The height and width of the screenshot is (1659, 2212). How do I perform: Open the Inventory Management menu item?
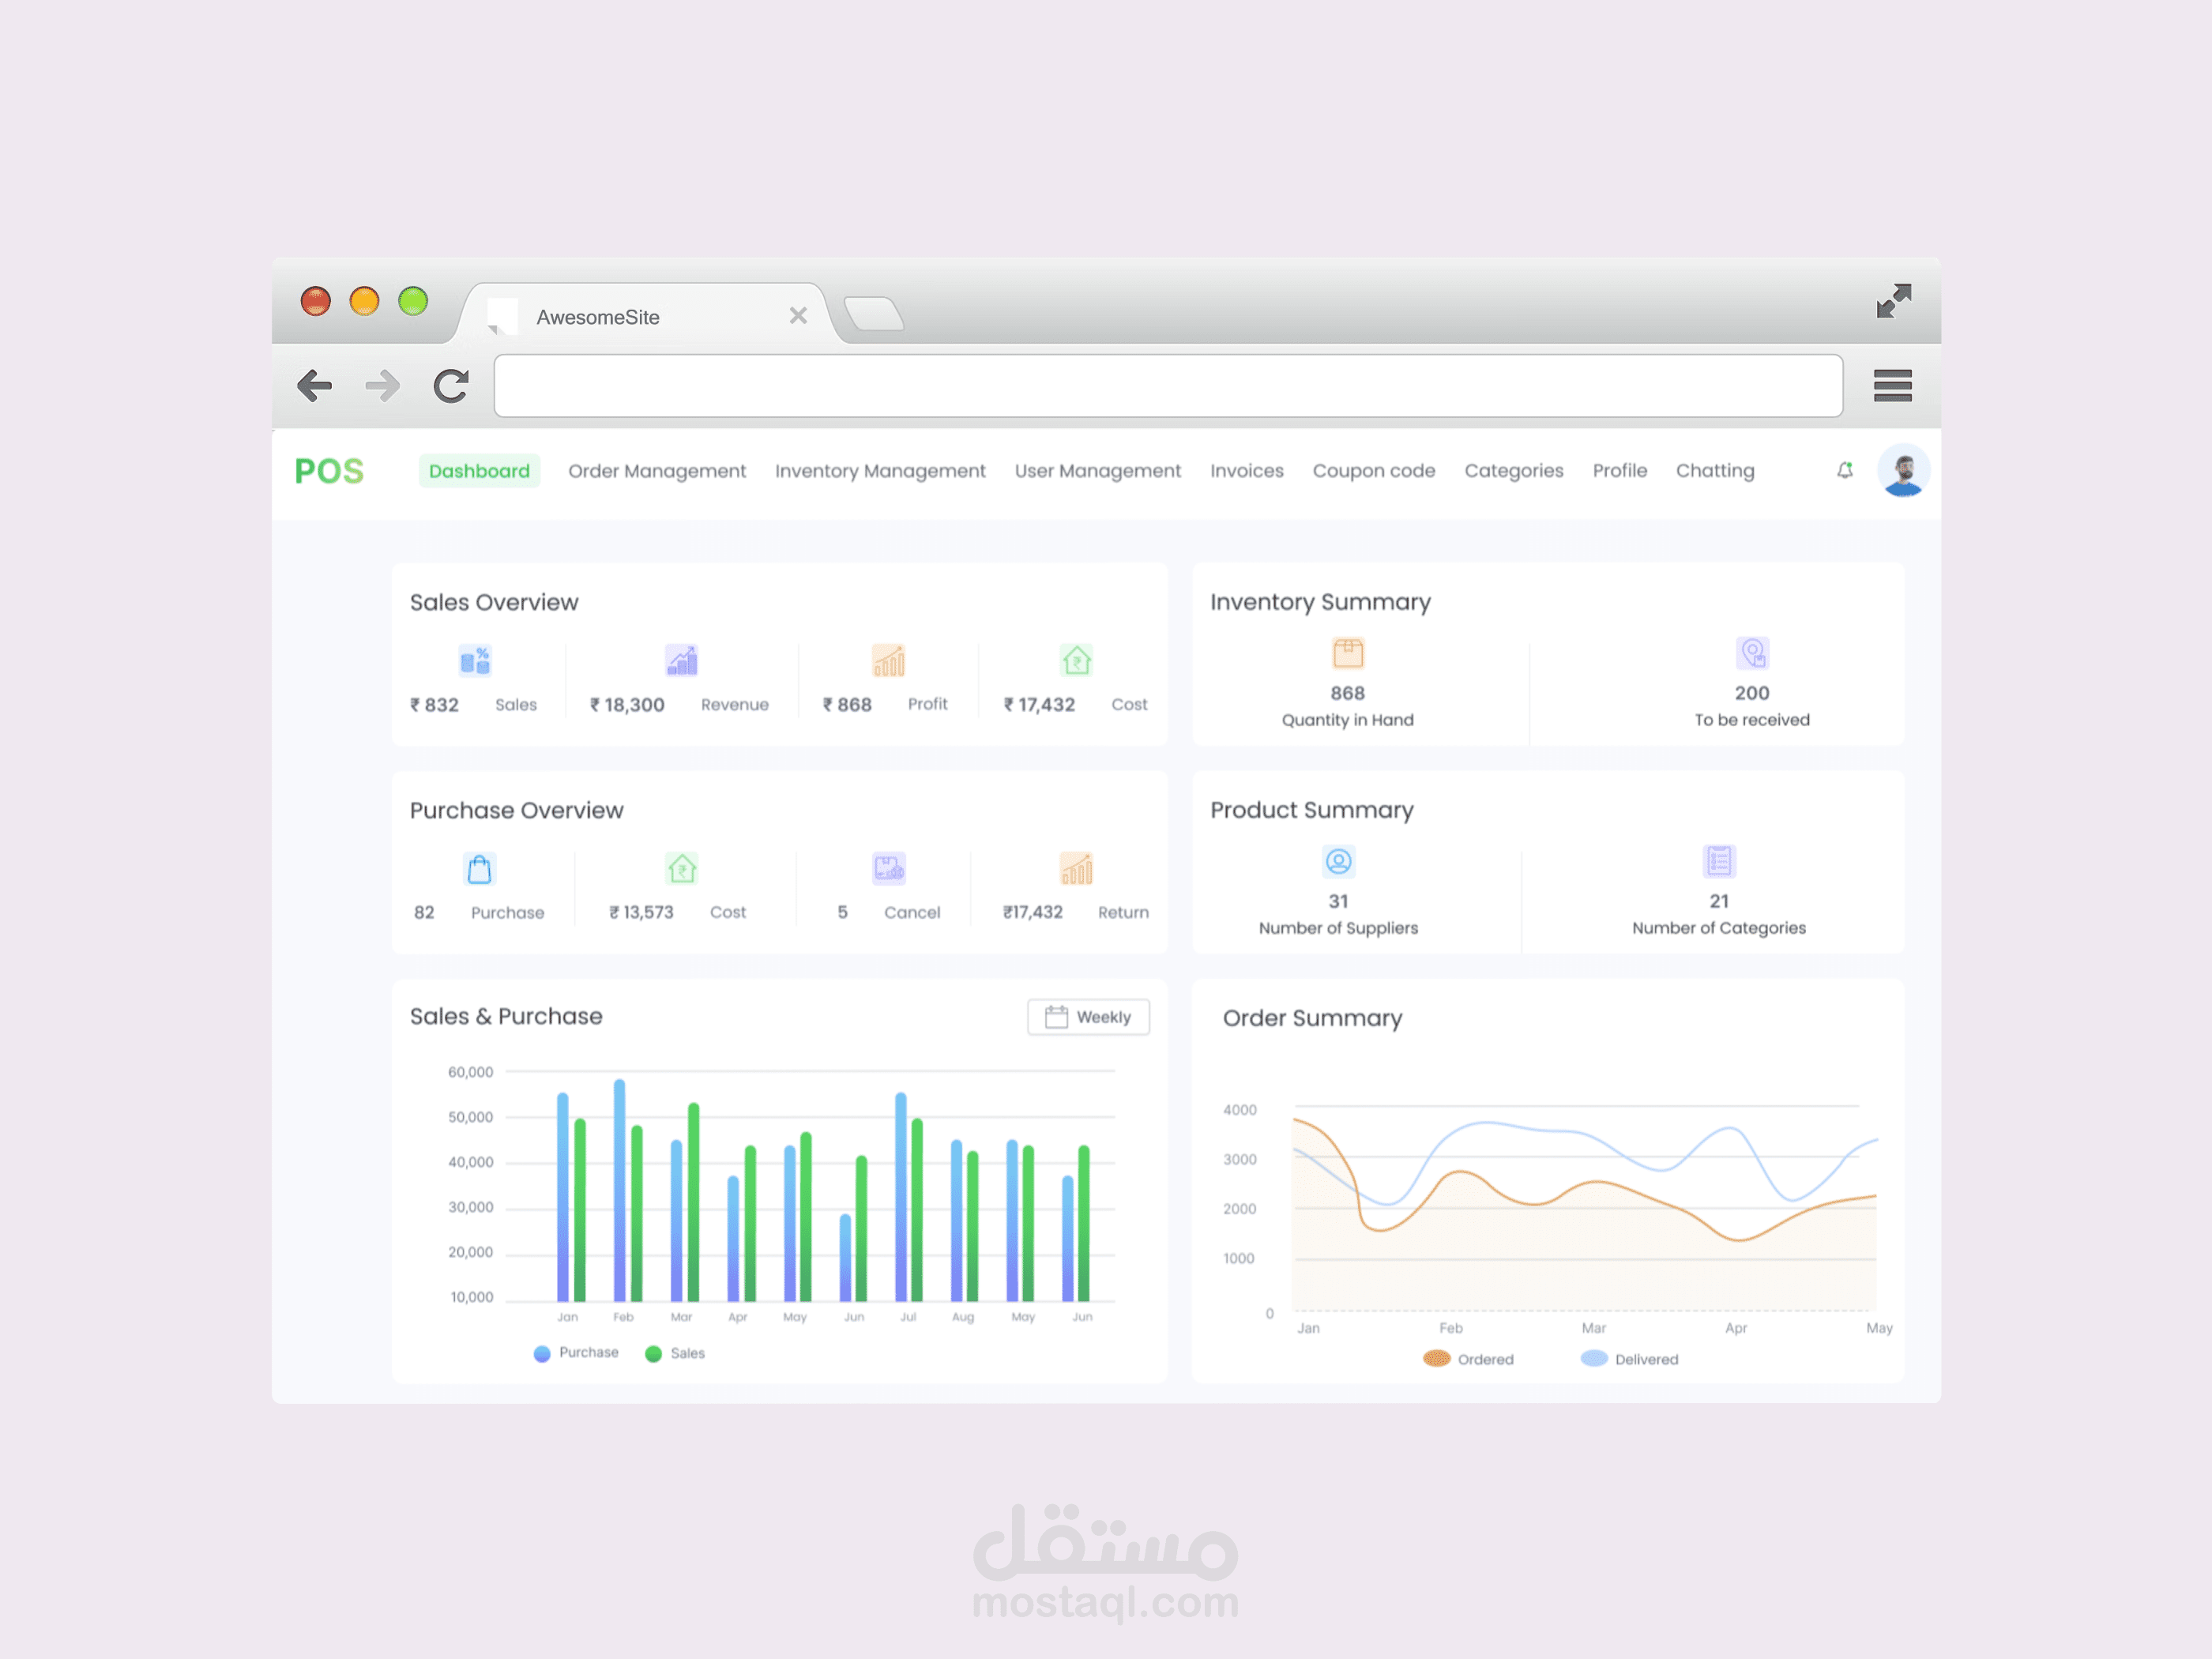tap(880, 471)
